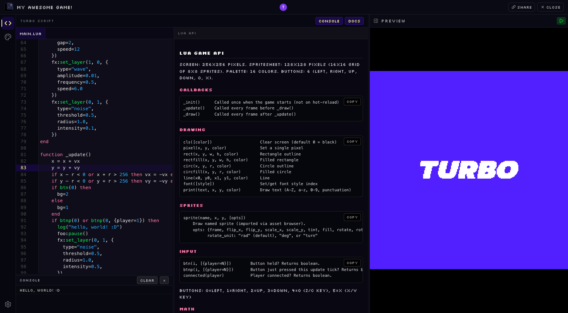Click the Drawing section heading
Image resolution: width=568 pixels, height=313 pixels.
pos(193,130)
